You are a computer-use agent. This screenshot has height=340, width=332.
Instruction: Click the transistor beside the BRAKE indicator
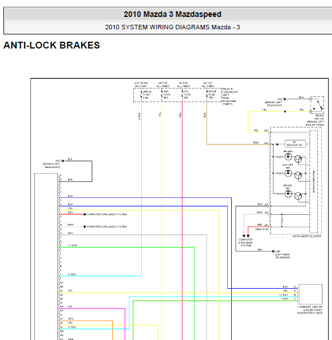[x=298, y=196]
